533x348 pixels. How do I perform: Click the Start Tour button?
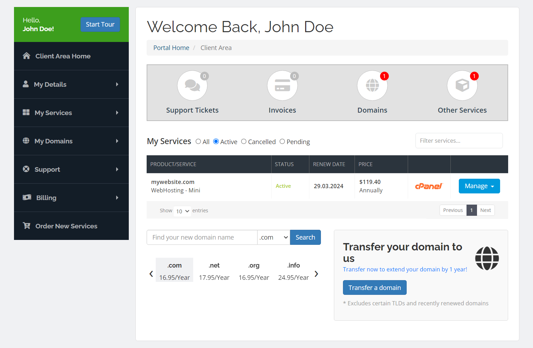pyautogui.click(x=100, y=24)
